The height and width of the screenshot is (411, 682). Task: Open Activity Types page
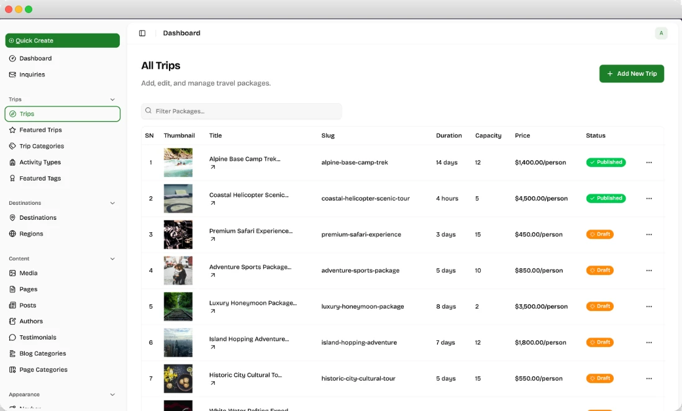62,162
